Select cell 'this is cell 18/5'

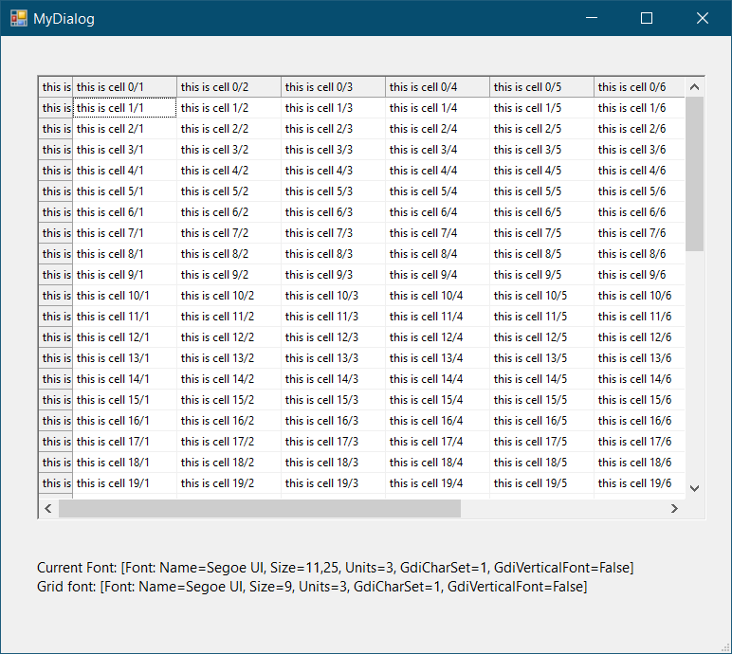(542, 463)
